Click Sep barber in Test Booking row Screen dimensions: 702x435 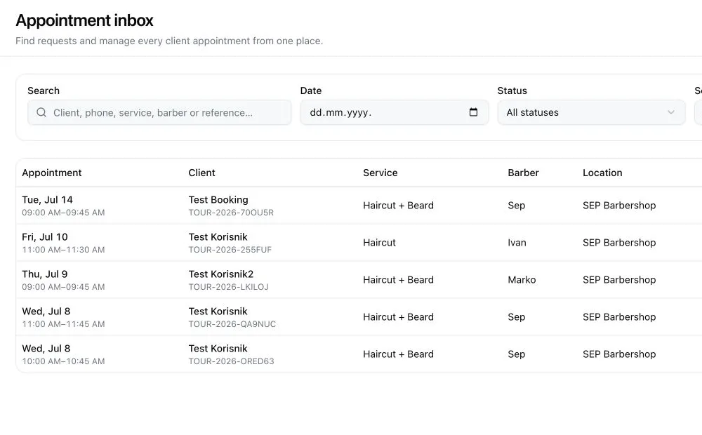click(x=516, y=206)
